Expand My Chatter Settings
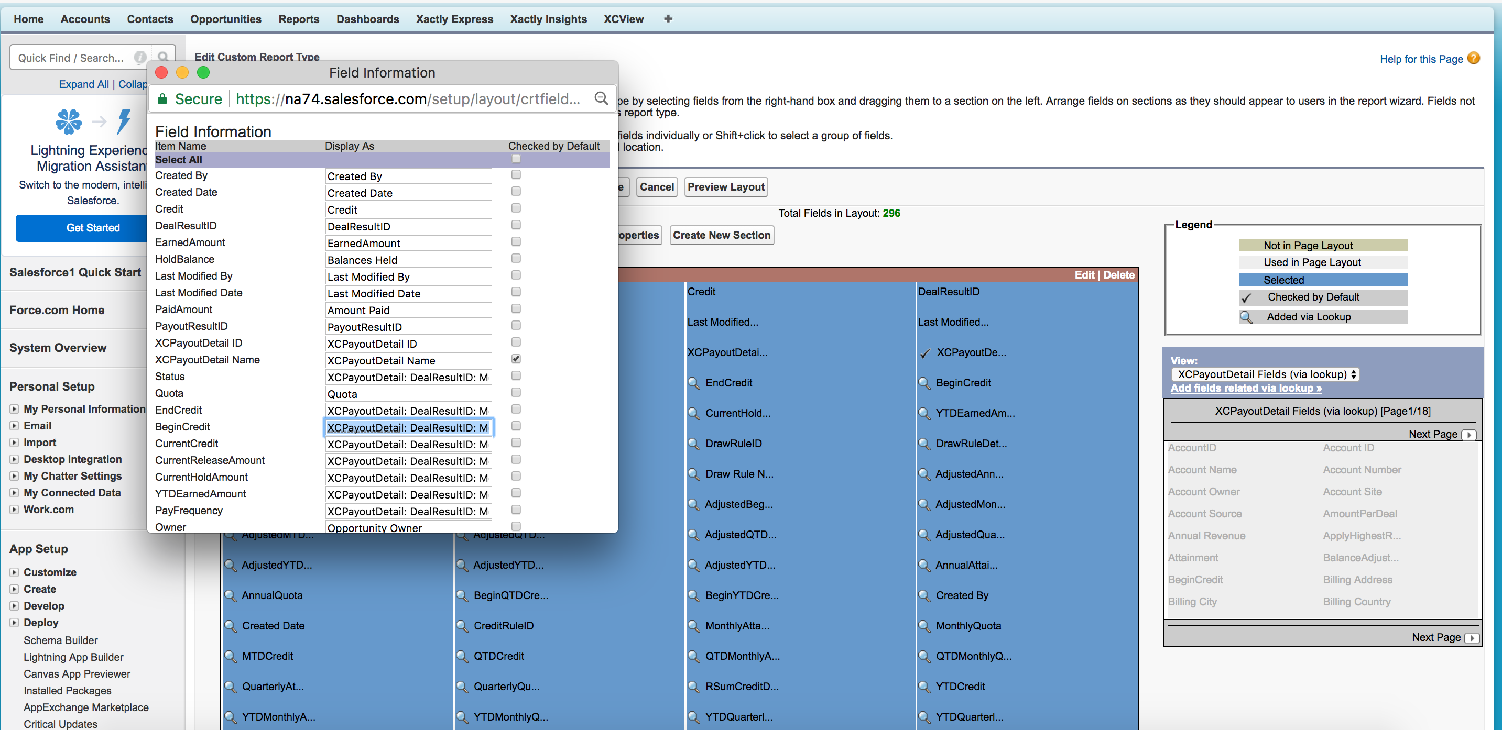Viewport: 1502px width, 730px height. tap(14, 476)
